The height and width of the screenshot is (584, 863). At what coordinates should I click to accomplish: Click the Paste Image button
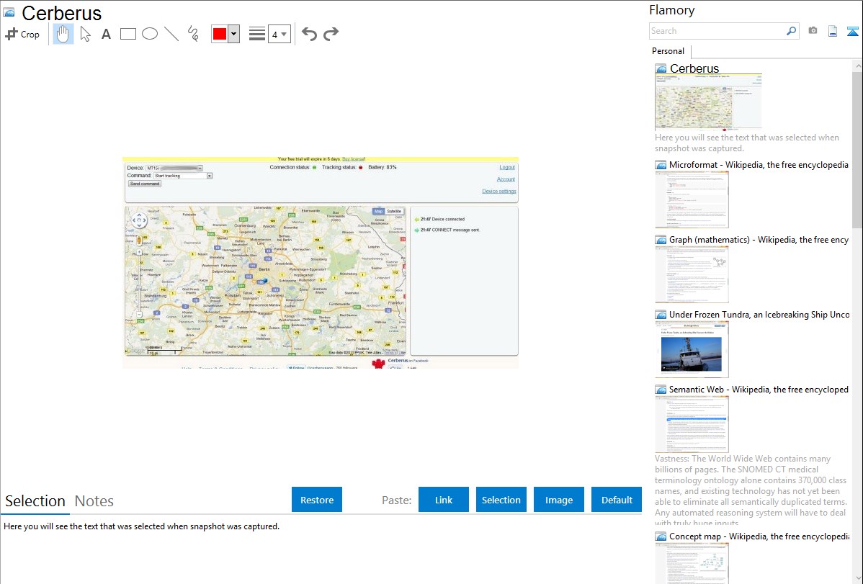click(x=559, y=500)
